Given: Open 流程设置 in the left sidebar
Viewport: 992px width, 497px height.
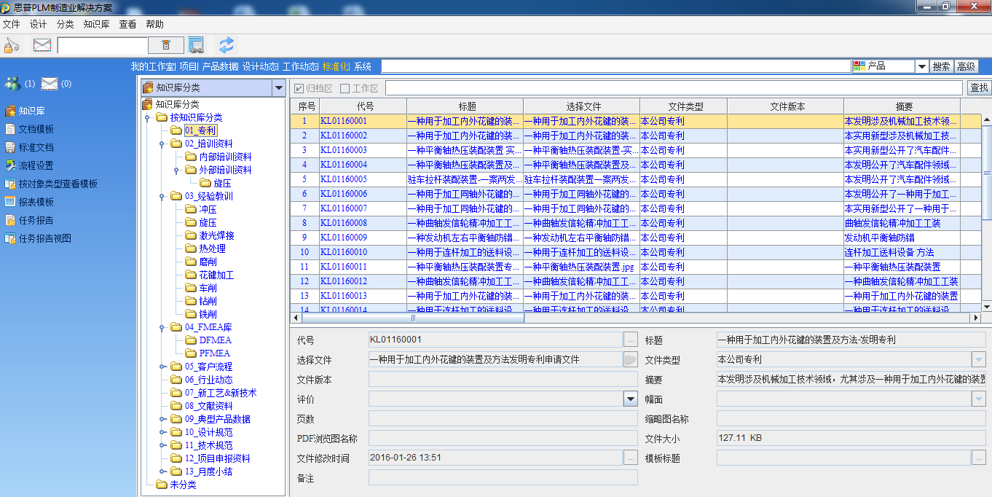Looking at the screenshot, I should click(x=36, y=165).
